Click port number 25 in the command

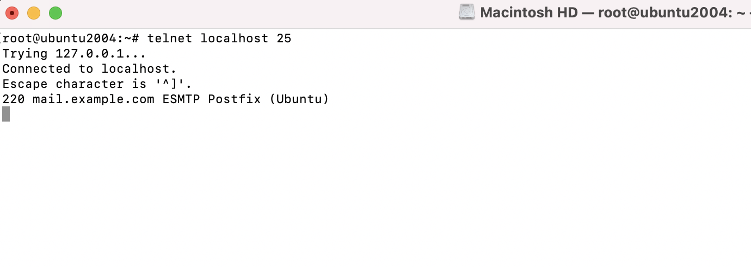click(x=284, y=39)
